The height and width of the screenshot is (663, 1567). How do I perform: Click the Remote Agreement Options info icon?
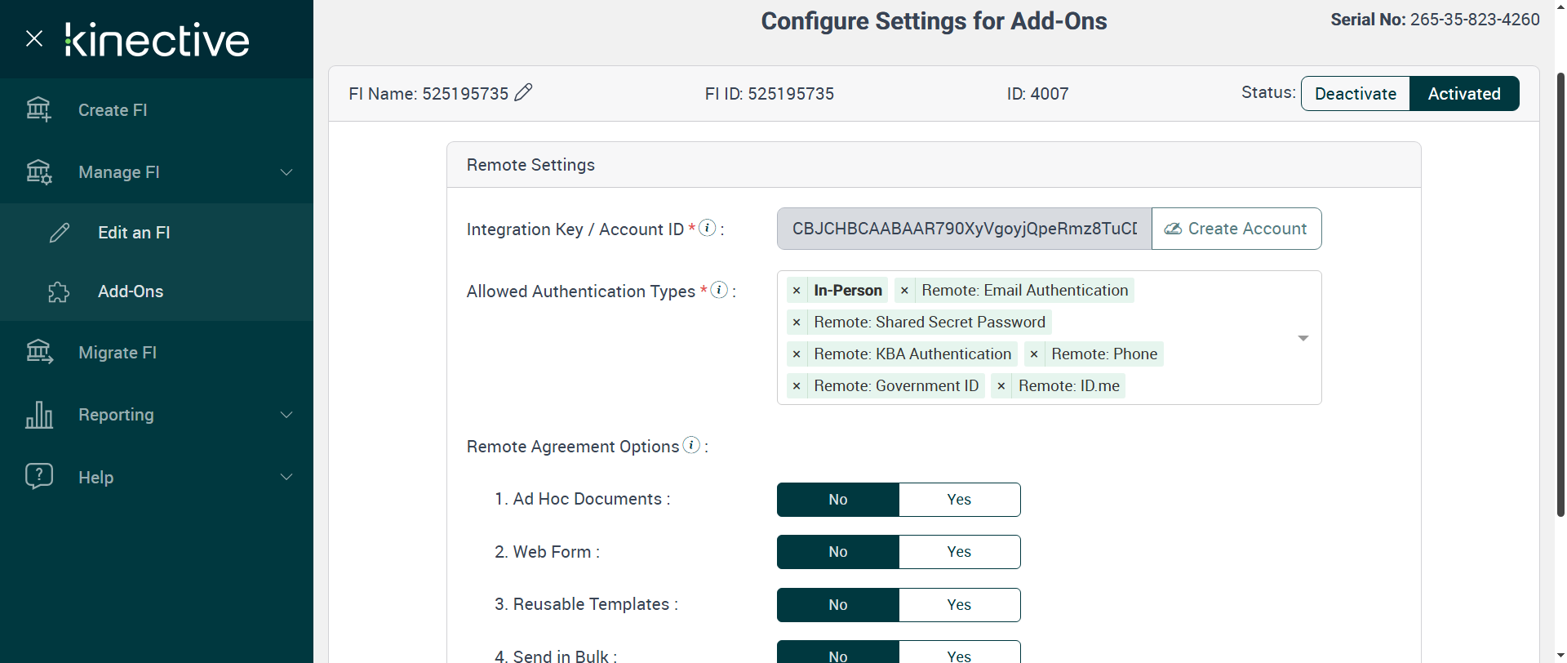coord(691,445)
